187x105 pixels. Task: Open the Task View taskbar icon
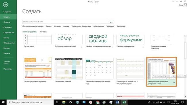[x=57, y=102]
